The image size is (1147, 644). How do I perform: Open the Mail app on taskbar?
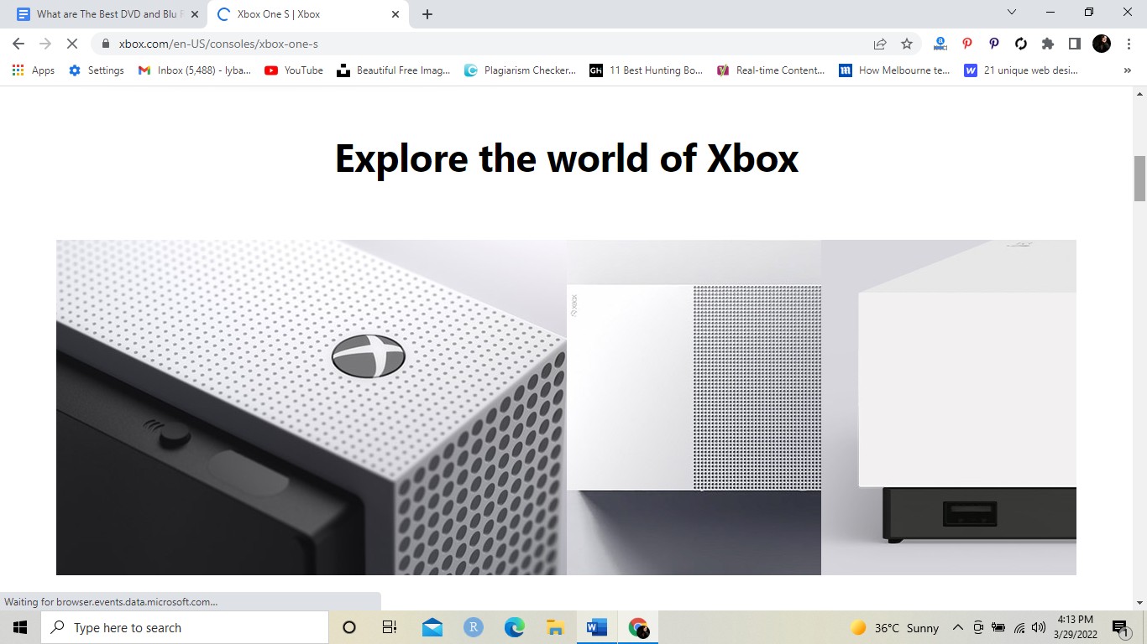(x=432, y=627)
